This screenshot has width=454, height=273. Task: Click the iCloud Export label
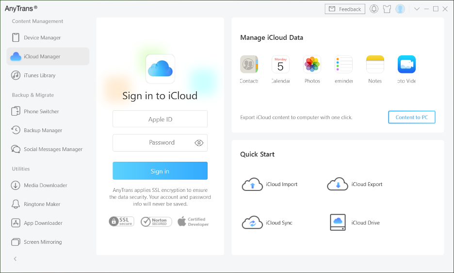[x=367, y=184]
